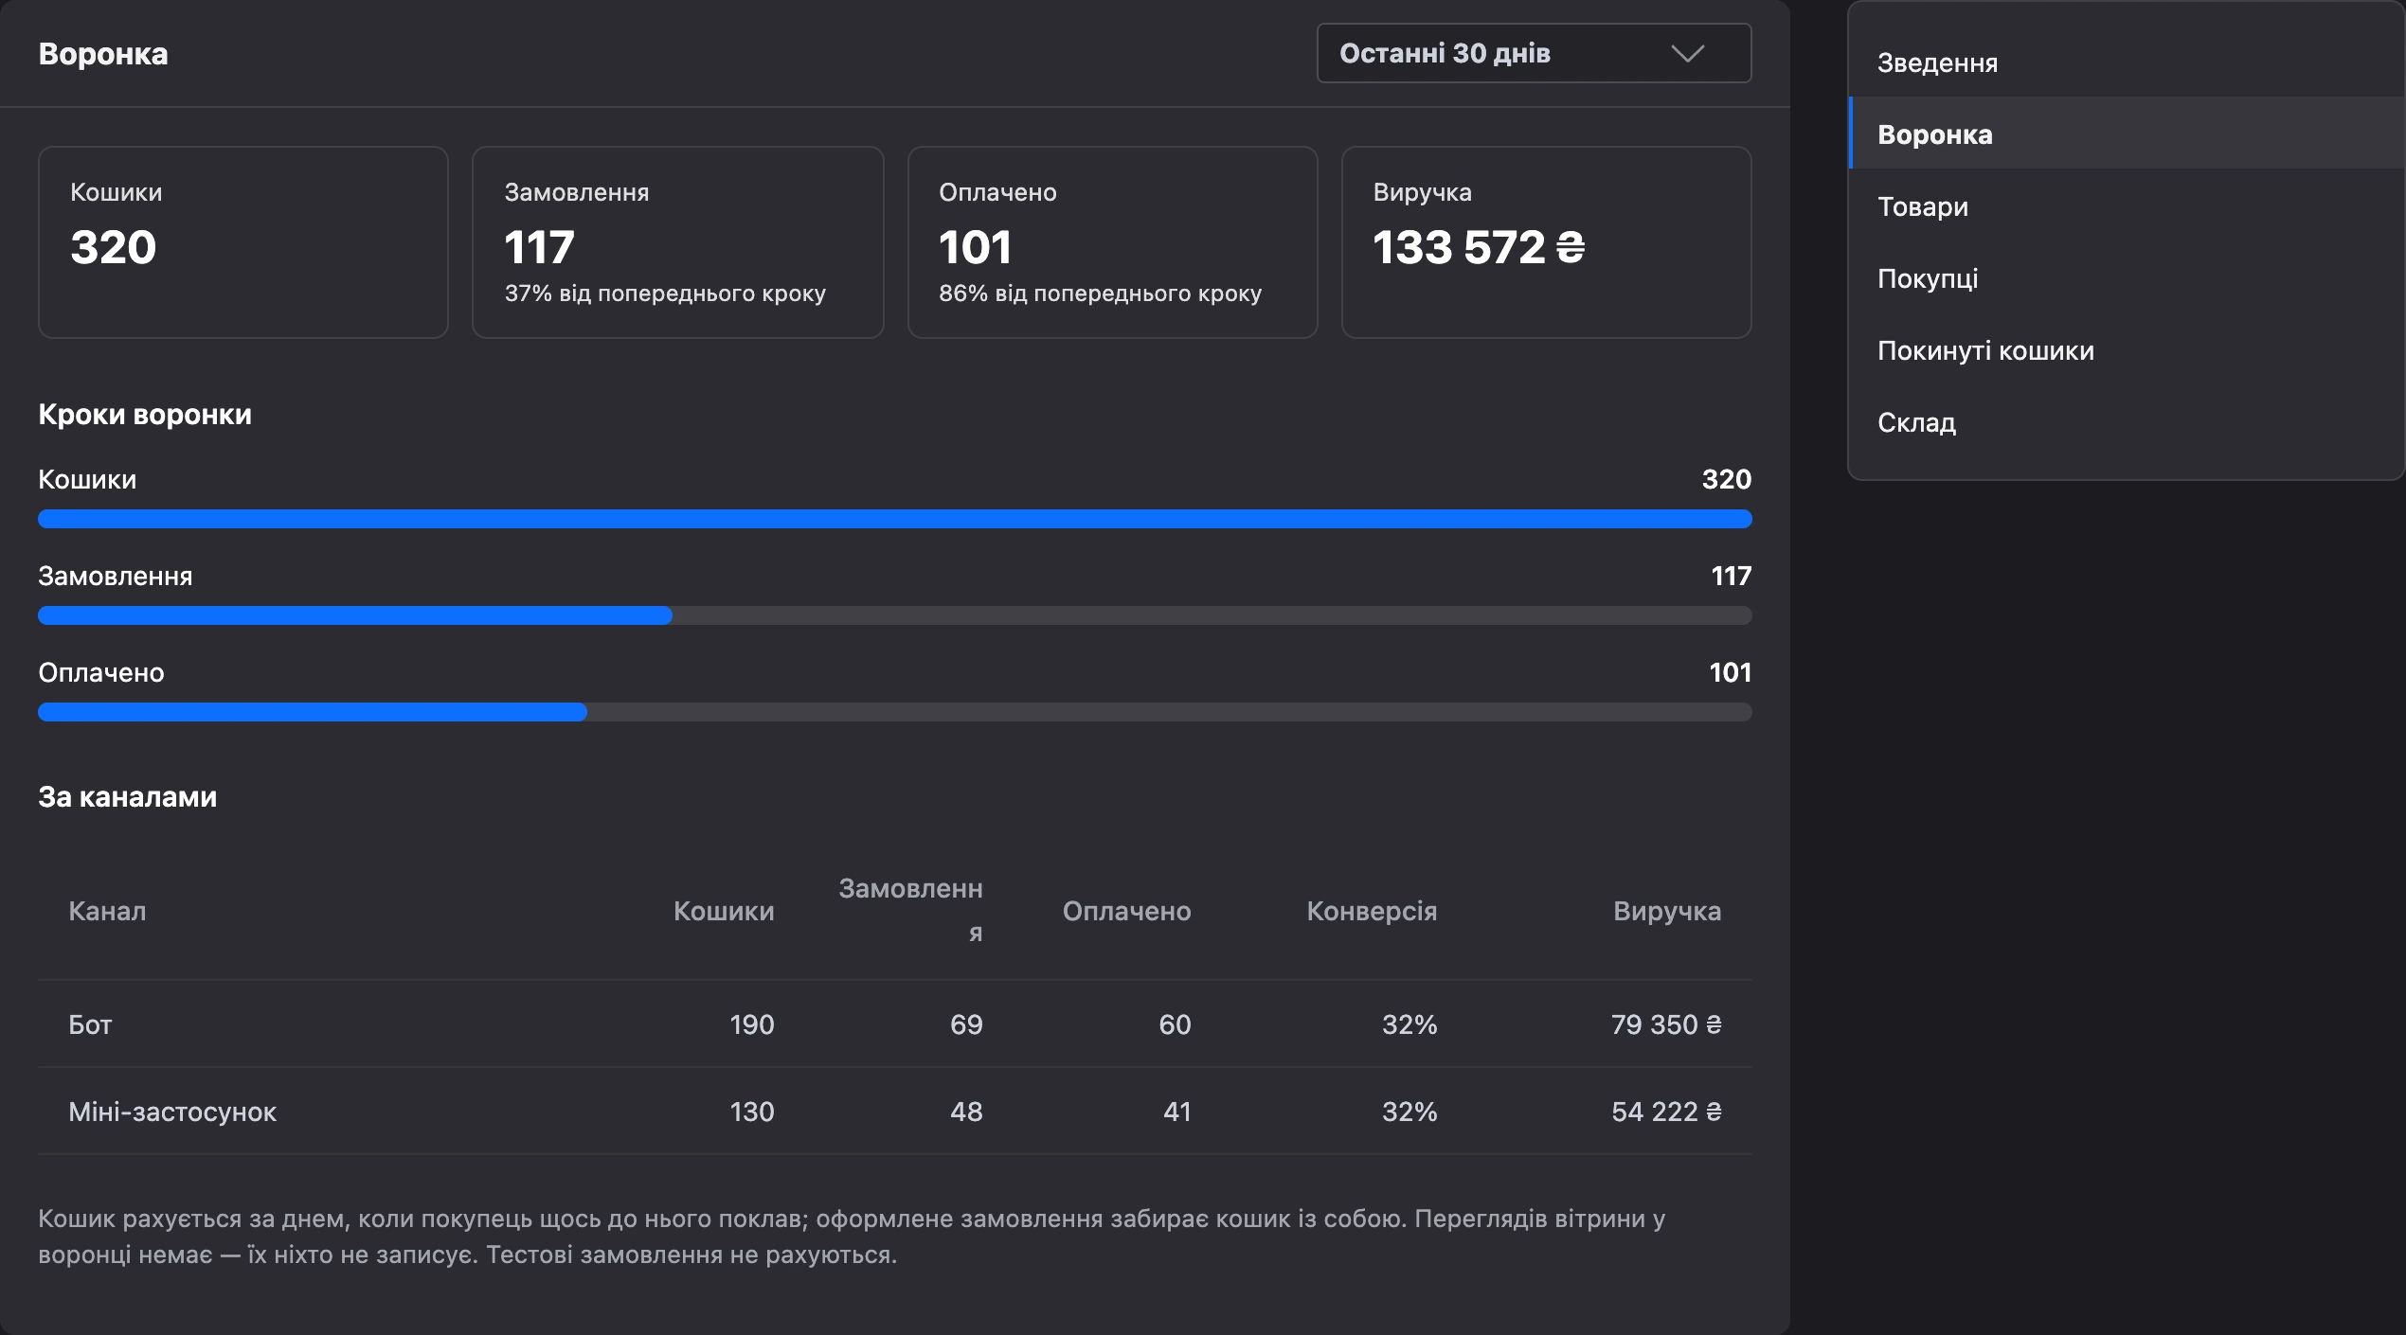Click the chevron arrow in the period selector
This screenshot has height=1335, width=2406.
pos(1687,53)
